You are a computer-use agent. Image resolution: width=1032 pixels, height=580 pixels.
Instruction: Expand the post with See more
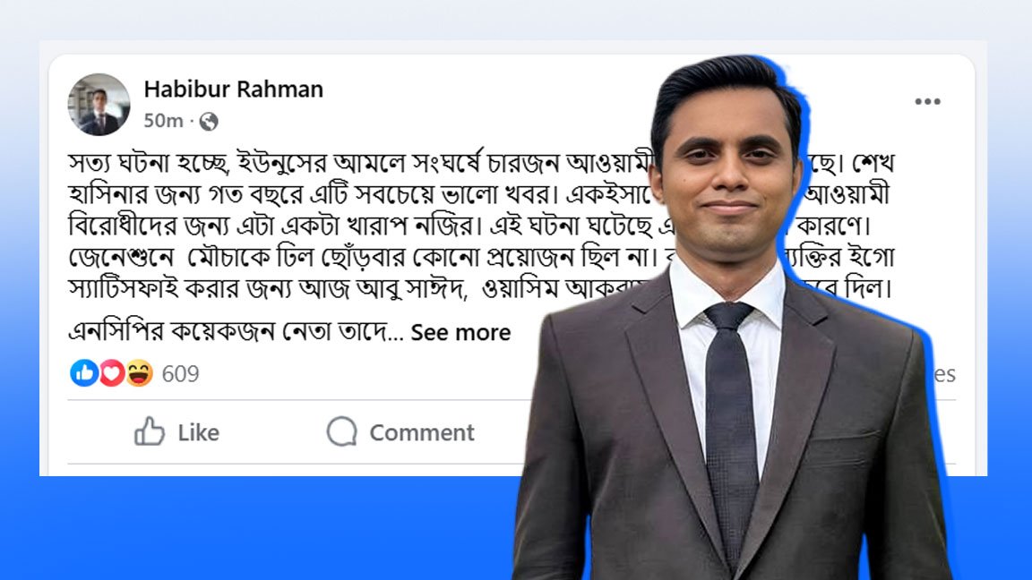[460, 333]
